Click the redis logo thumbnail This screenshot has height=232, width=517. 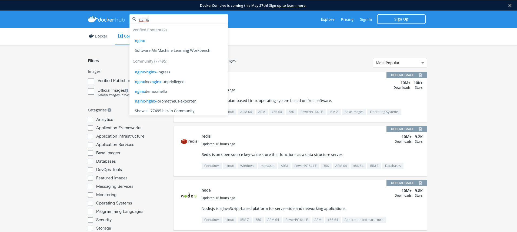point(189,141)
